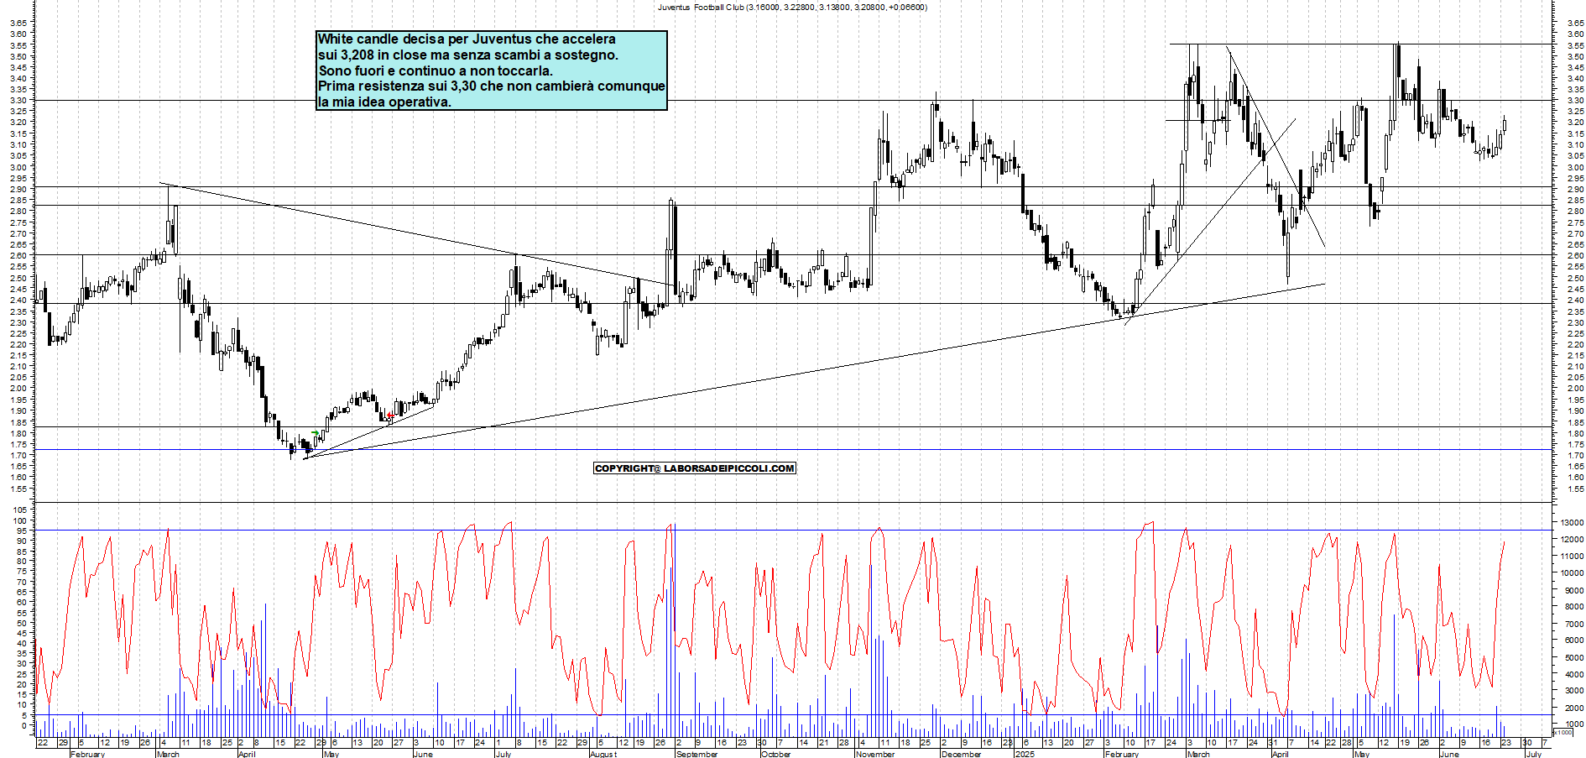The height and width of the screenshot is (758, 1586).
Task: Click the '105' oscillator scale label
Action: pyautogui.click(x=20, y=510)
